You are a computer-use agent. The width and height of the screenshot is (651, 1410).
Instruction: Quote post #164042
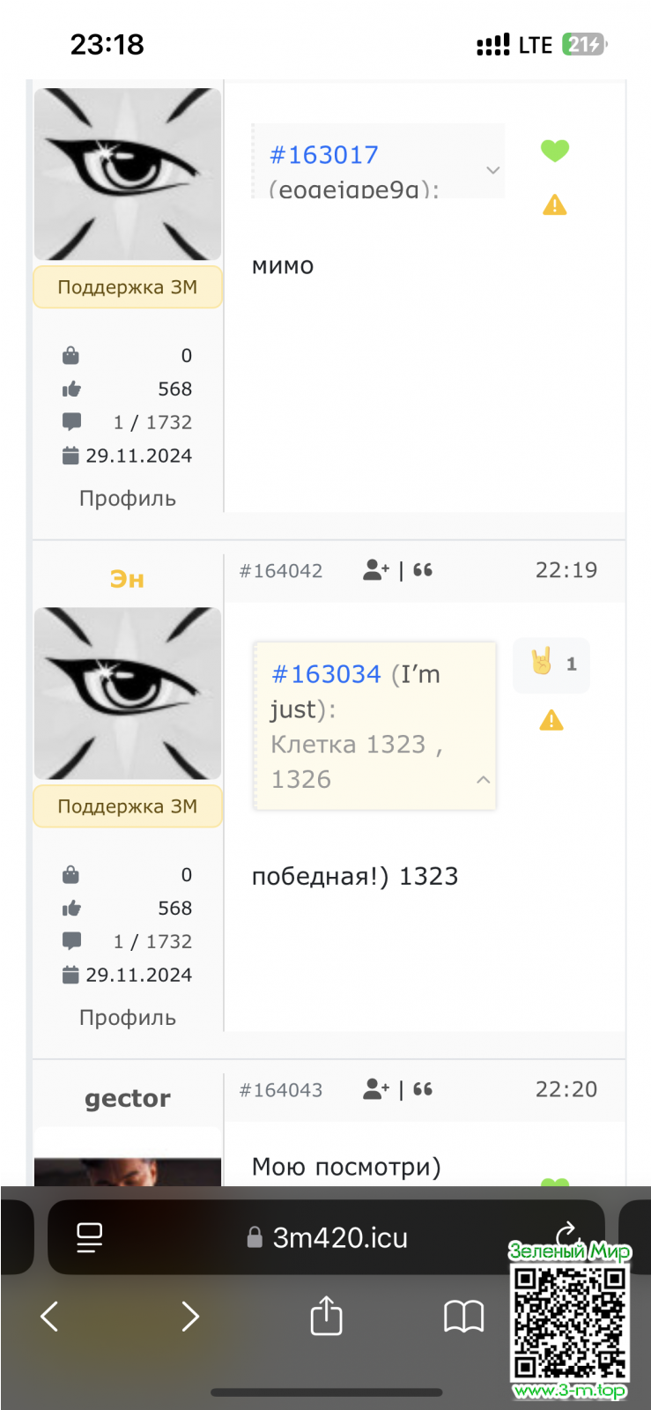pos(423,570)
